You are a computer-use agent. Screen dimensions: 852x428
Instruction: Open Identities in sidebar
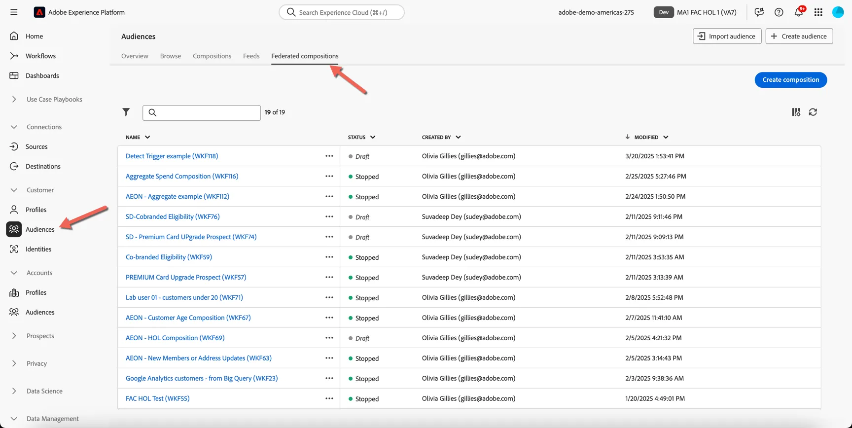[x=38, y=249]
